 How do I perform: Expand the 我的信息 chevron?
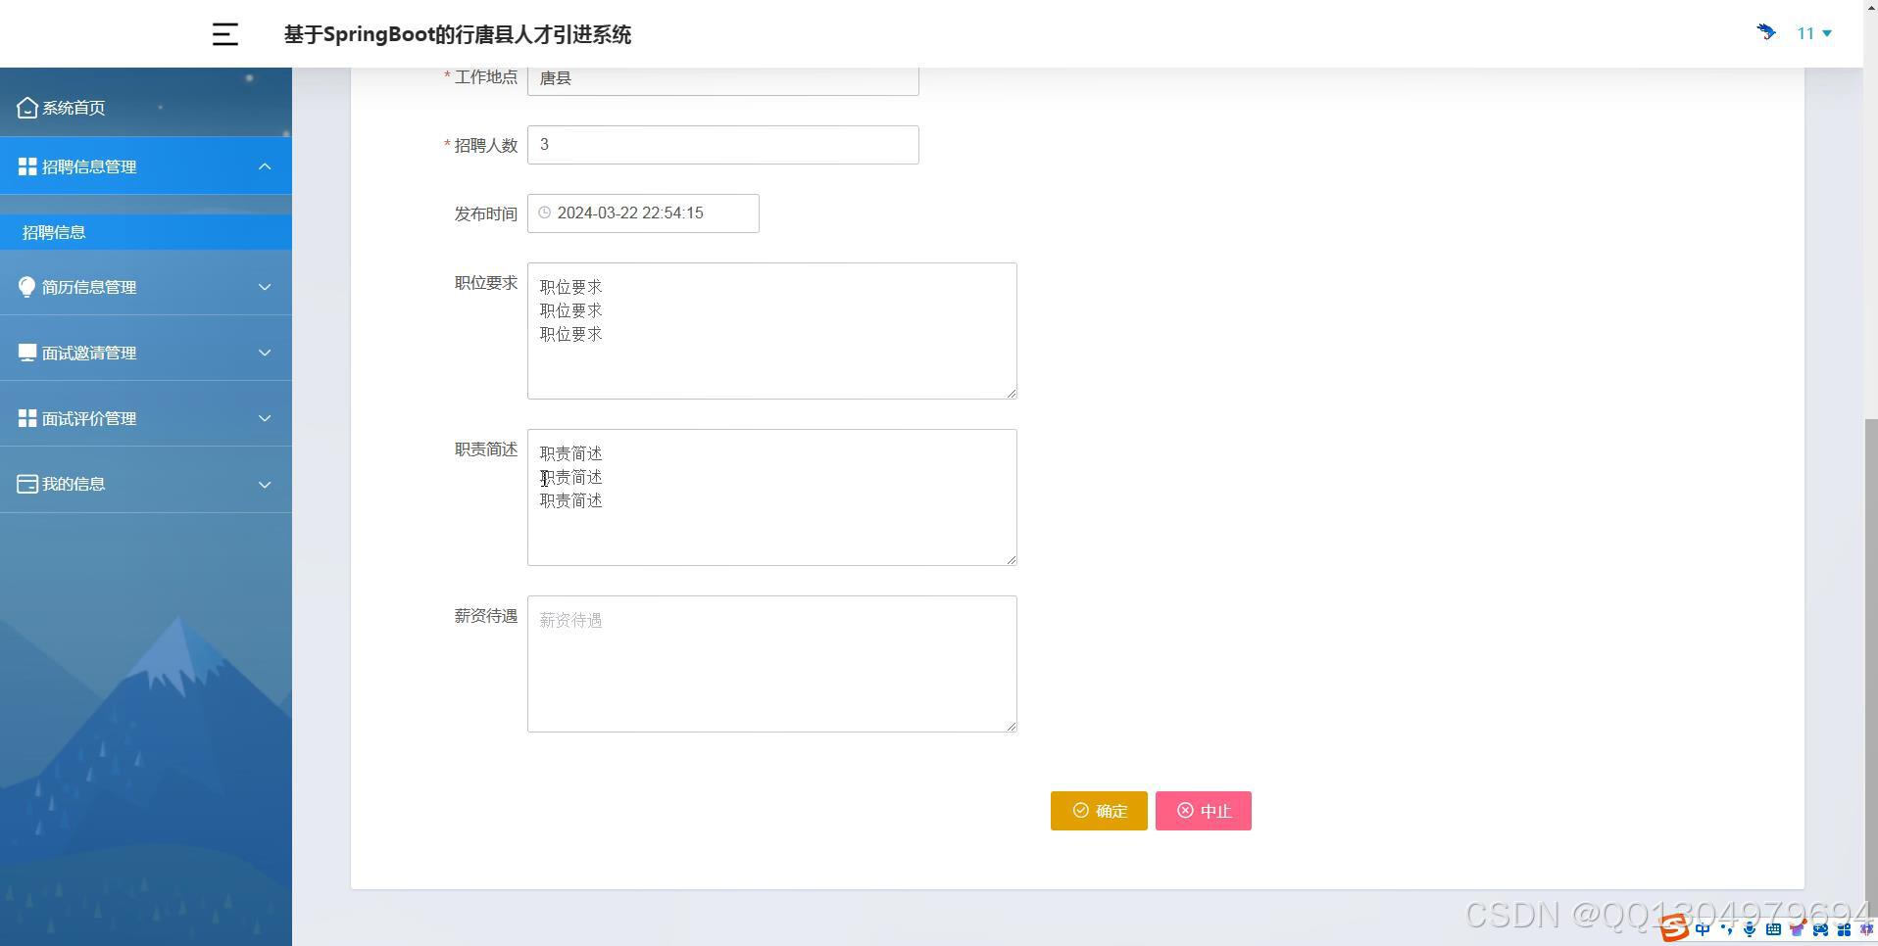(x=265, y=484)
